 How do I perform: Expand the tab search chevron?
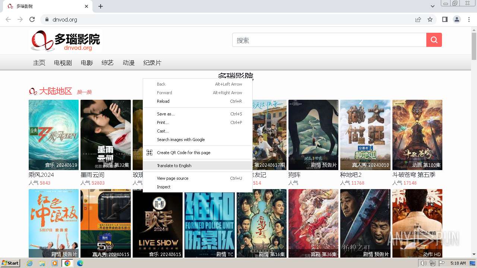click(x=432, y=6)
